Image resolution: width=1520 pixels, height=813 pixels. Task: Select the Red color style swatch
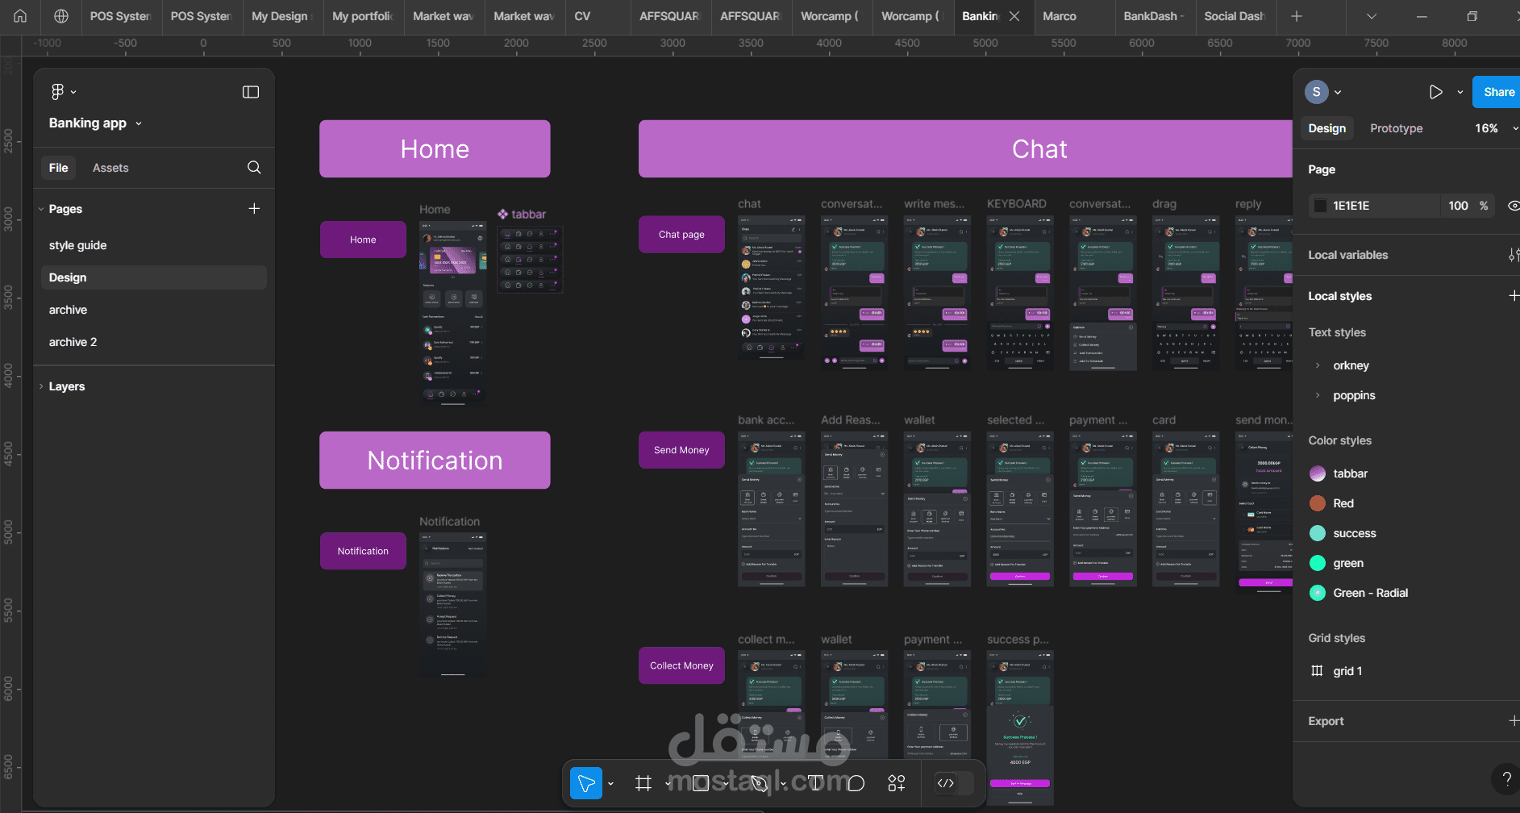[x=1317, y=502]
